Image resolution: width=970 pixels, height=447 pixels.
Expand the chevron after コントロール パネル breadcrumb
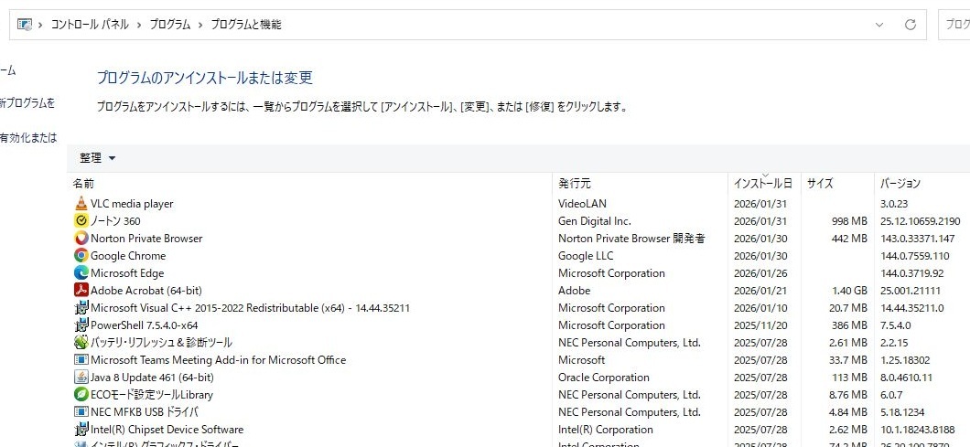[x=139, y=25]
